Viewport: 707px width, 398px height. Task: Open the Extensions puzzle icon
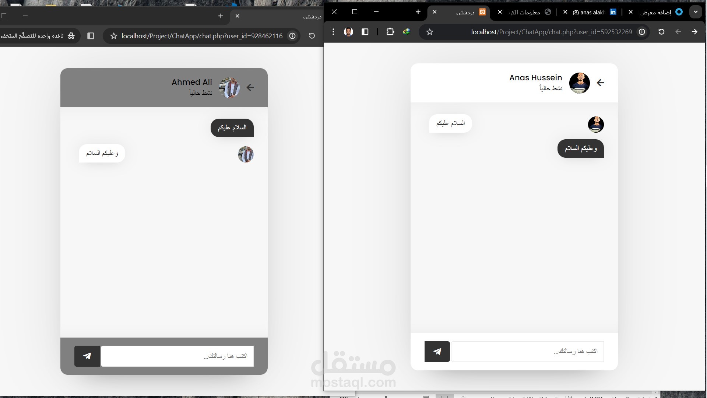click(x=390, y=32)
